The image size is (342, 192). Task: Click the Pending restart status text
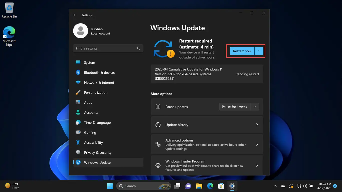(x=247, y=74)
